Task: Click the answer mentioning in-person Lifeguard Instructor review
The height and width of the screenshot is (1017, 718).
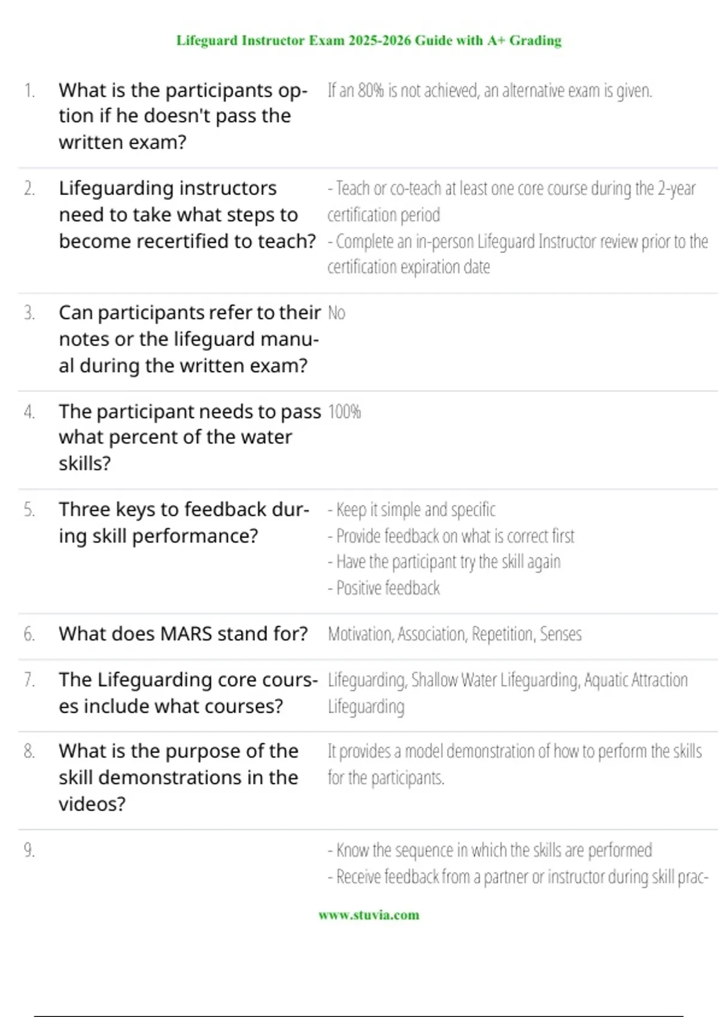Action: (x=518, y=242)
